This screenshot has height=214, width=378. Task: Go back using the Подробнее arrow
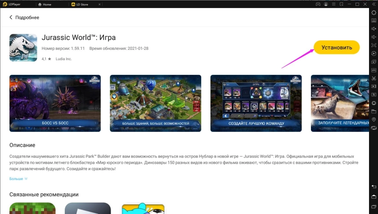point(11,17)
